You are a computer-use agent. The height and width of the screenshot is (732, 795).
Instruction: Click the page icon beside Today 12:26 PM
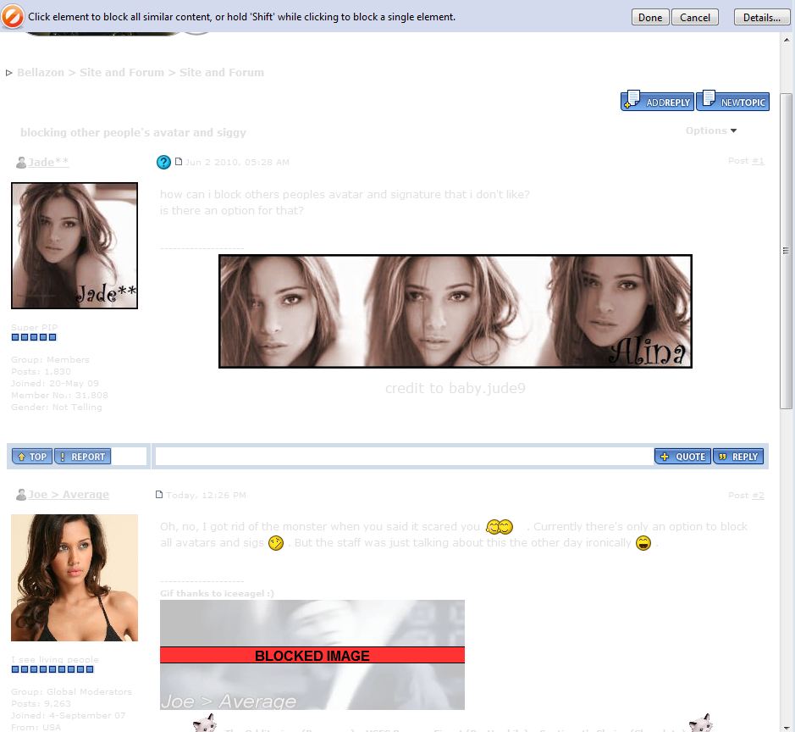pyautogui.click(x=159, y=494)
